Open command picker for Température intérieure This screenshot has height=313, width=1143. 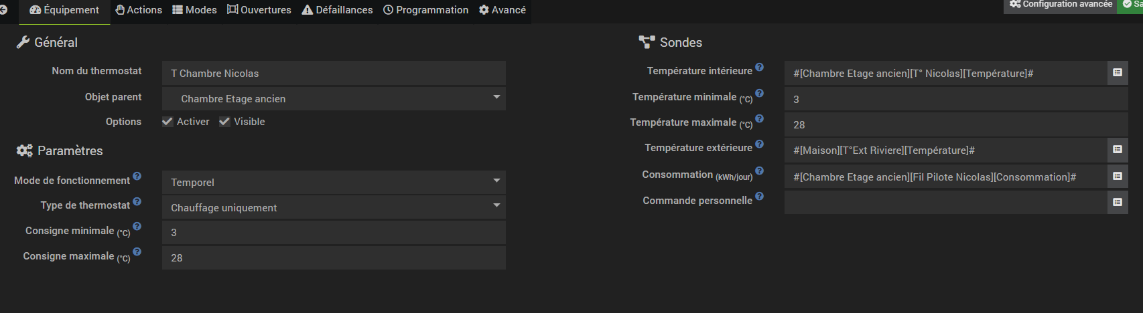pos(1117,73)
